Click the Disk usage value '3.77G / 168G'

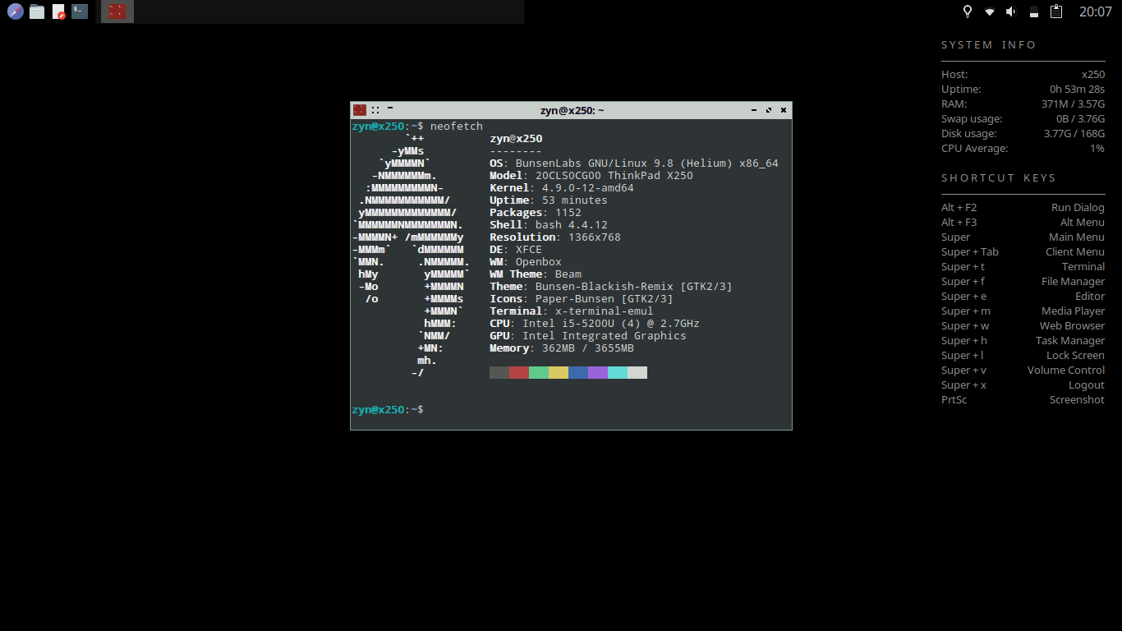coord(1074,134)
